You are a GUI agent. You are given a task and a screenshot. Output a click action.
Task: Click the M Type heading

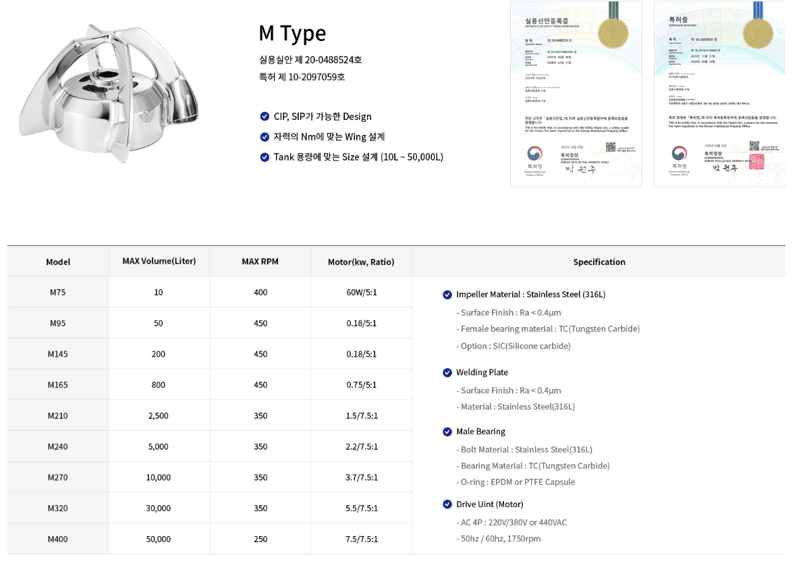click(292, 33)
